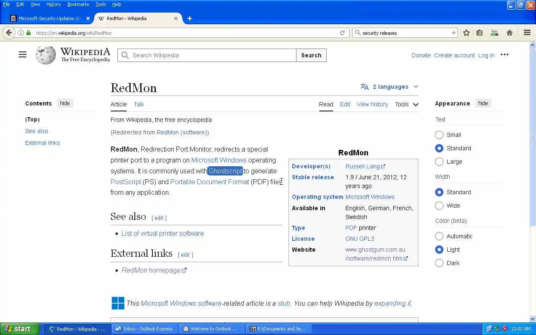The image size is (536, 335).
Task: Choose Automatic color mode
Action: click(439, 236)
